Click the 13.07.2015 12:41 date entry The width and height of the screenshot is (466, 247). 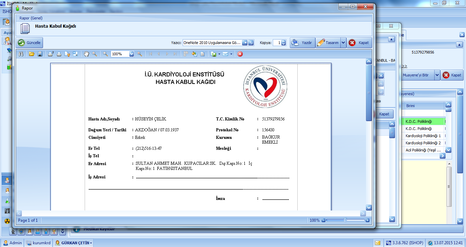[x=446, y=243]
